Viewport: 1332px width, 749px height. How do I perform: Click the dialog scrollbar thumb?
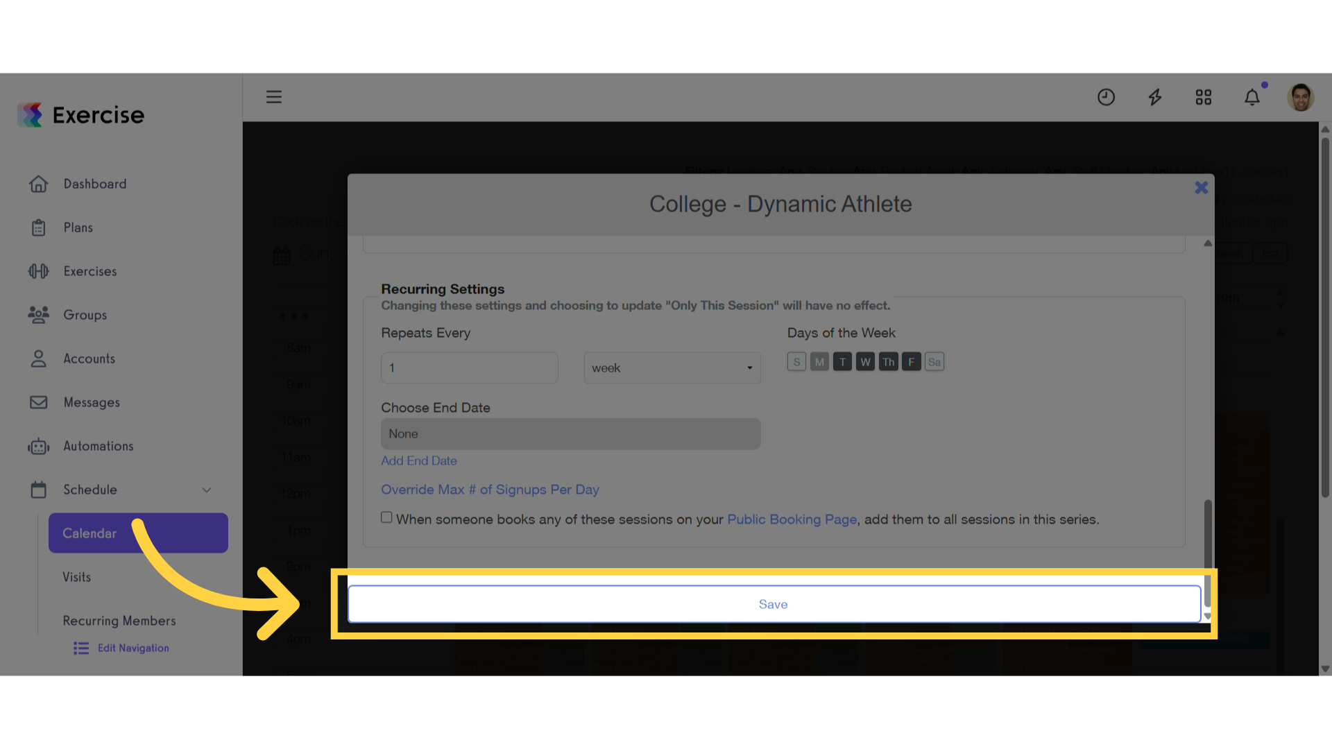coord(1208,553)
